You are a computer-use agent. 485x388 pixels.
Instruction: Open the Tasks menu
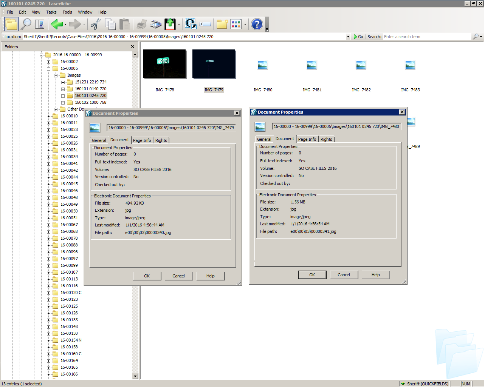[x=51, y=12]
